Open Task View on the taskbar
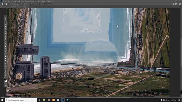Image resolution: width=182 pixels, height=102 pixels. point(40,100)
